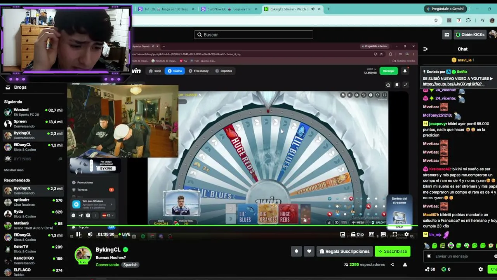The width and height of the screenshot is (497, 280).
Task: Open Westcol channel in Siguiendo
Action: click(33, 112)
